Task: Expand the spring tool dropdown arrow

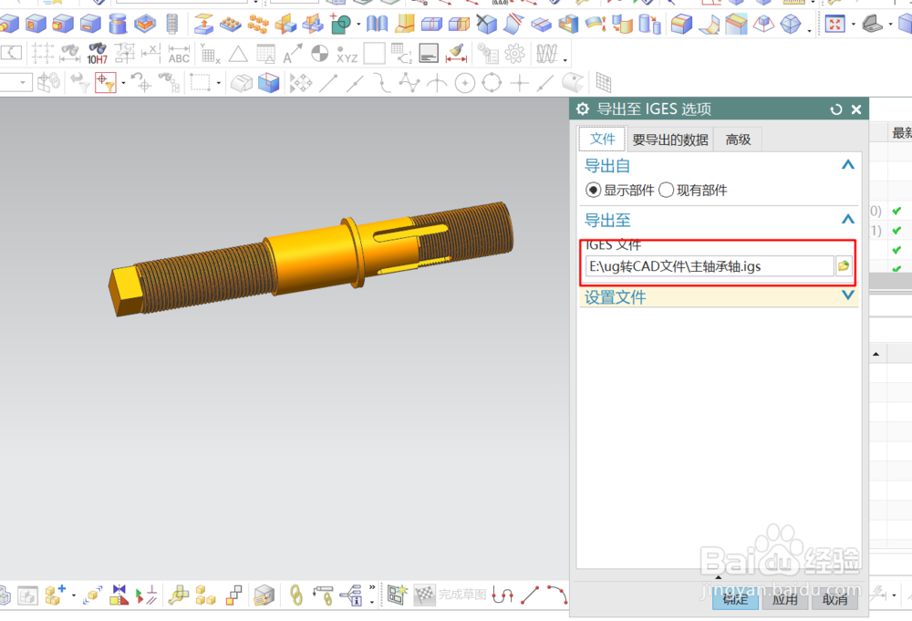Action: (x=565, y=58)
